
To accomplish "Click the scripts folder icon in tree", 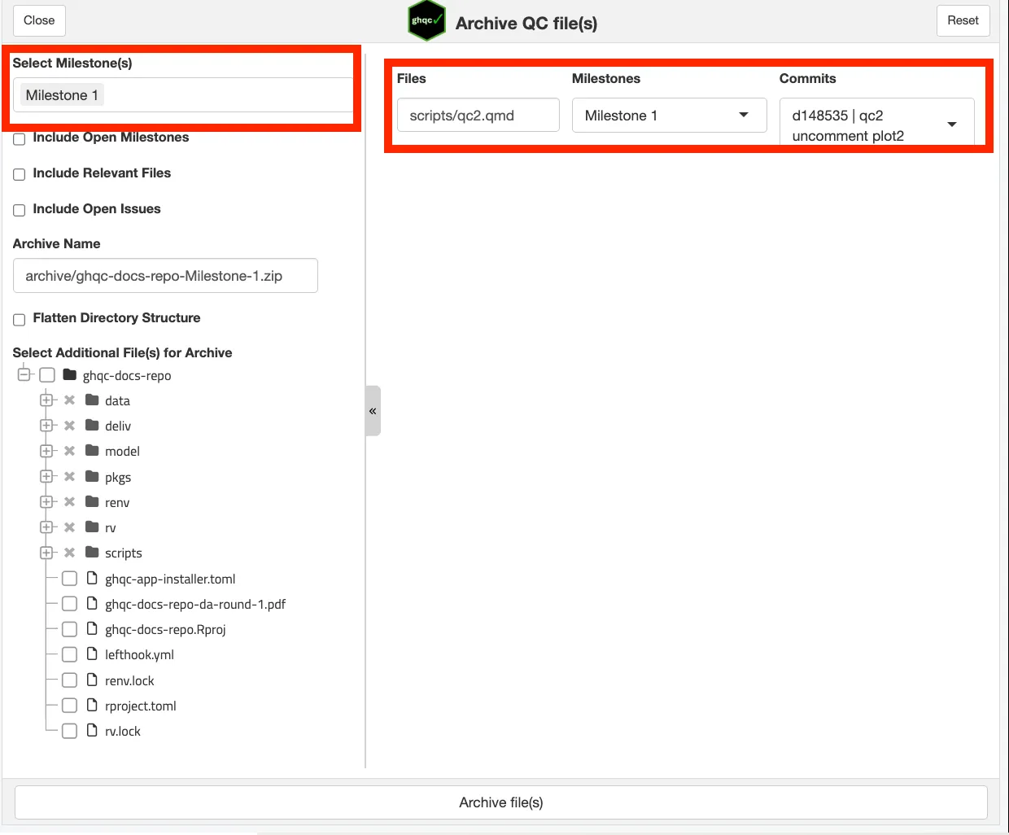I will click(x=92, y=553).
